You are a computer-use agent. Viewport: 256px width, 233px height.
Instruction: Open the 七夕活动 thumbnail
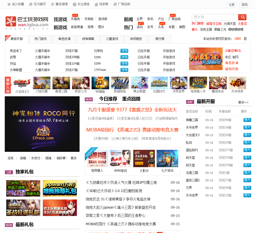coord(167,158)
